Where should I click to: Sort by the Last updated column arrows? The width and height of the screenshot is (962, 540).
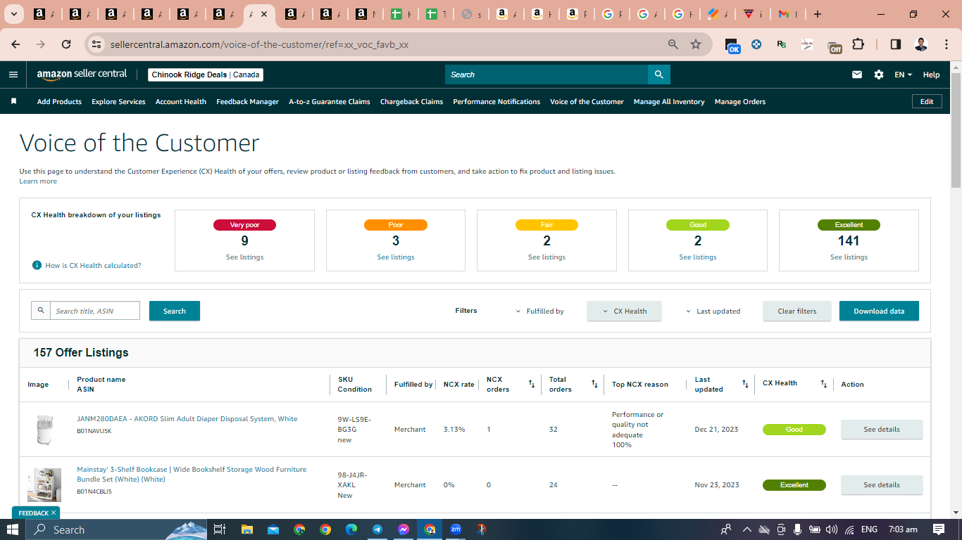click(745, 384)
